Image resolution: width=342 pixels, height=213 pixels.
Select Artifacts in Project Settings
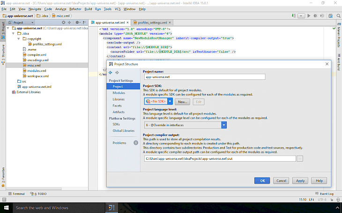(119, 112)
